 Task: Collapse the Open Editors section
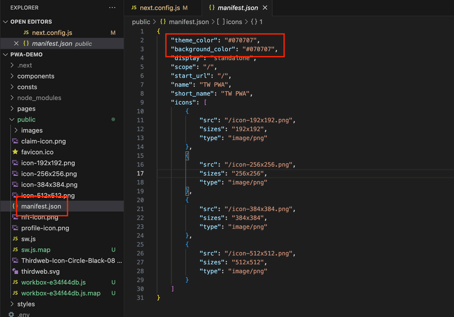pos(6,22)
